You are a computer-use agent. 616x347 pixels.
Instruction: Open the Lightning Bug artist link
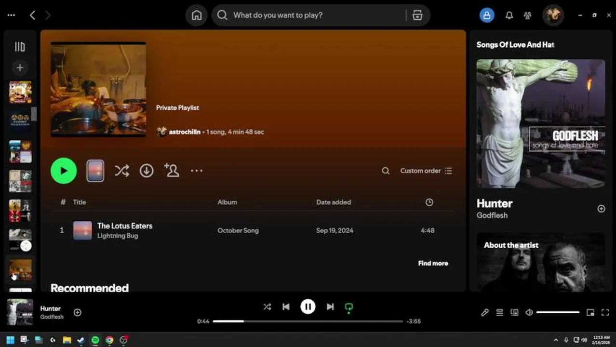coord(118,236)
